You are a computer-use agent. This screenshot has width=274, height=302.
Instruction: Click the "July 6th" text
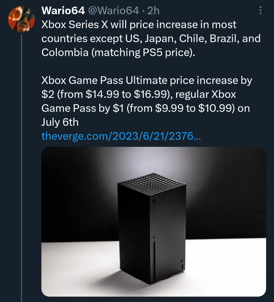pos(60,122)
